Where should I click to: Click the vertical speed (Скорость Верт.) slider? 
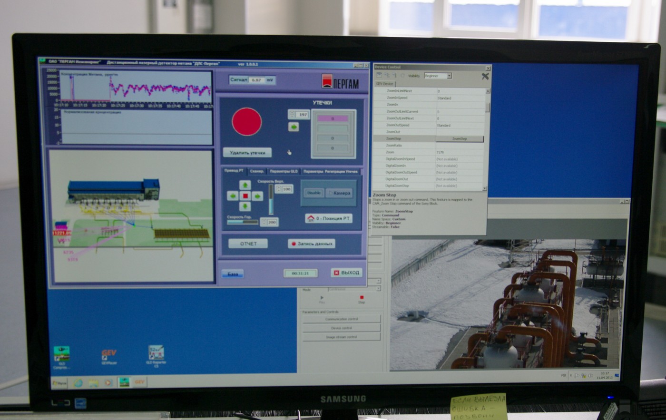pyautogui.click(x=271, y=200)
